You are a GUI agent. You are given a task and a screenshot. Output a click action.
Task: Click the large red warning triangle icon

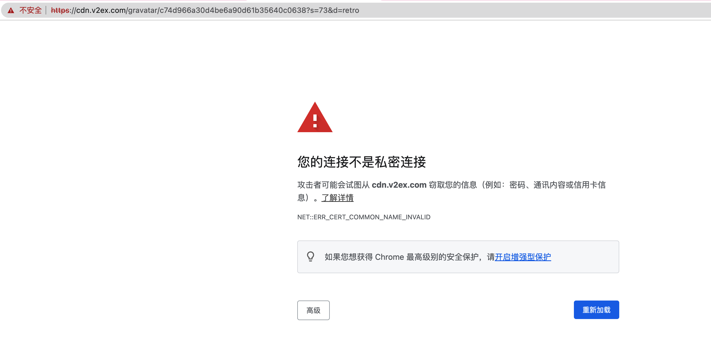click(x=315, y=118)
